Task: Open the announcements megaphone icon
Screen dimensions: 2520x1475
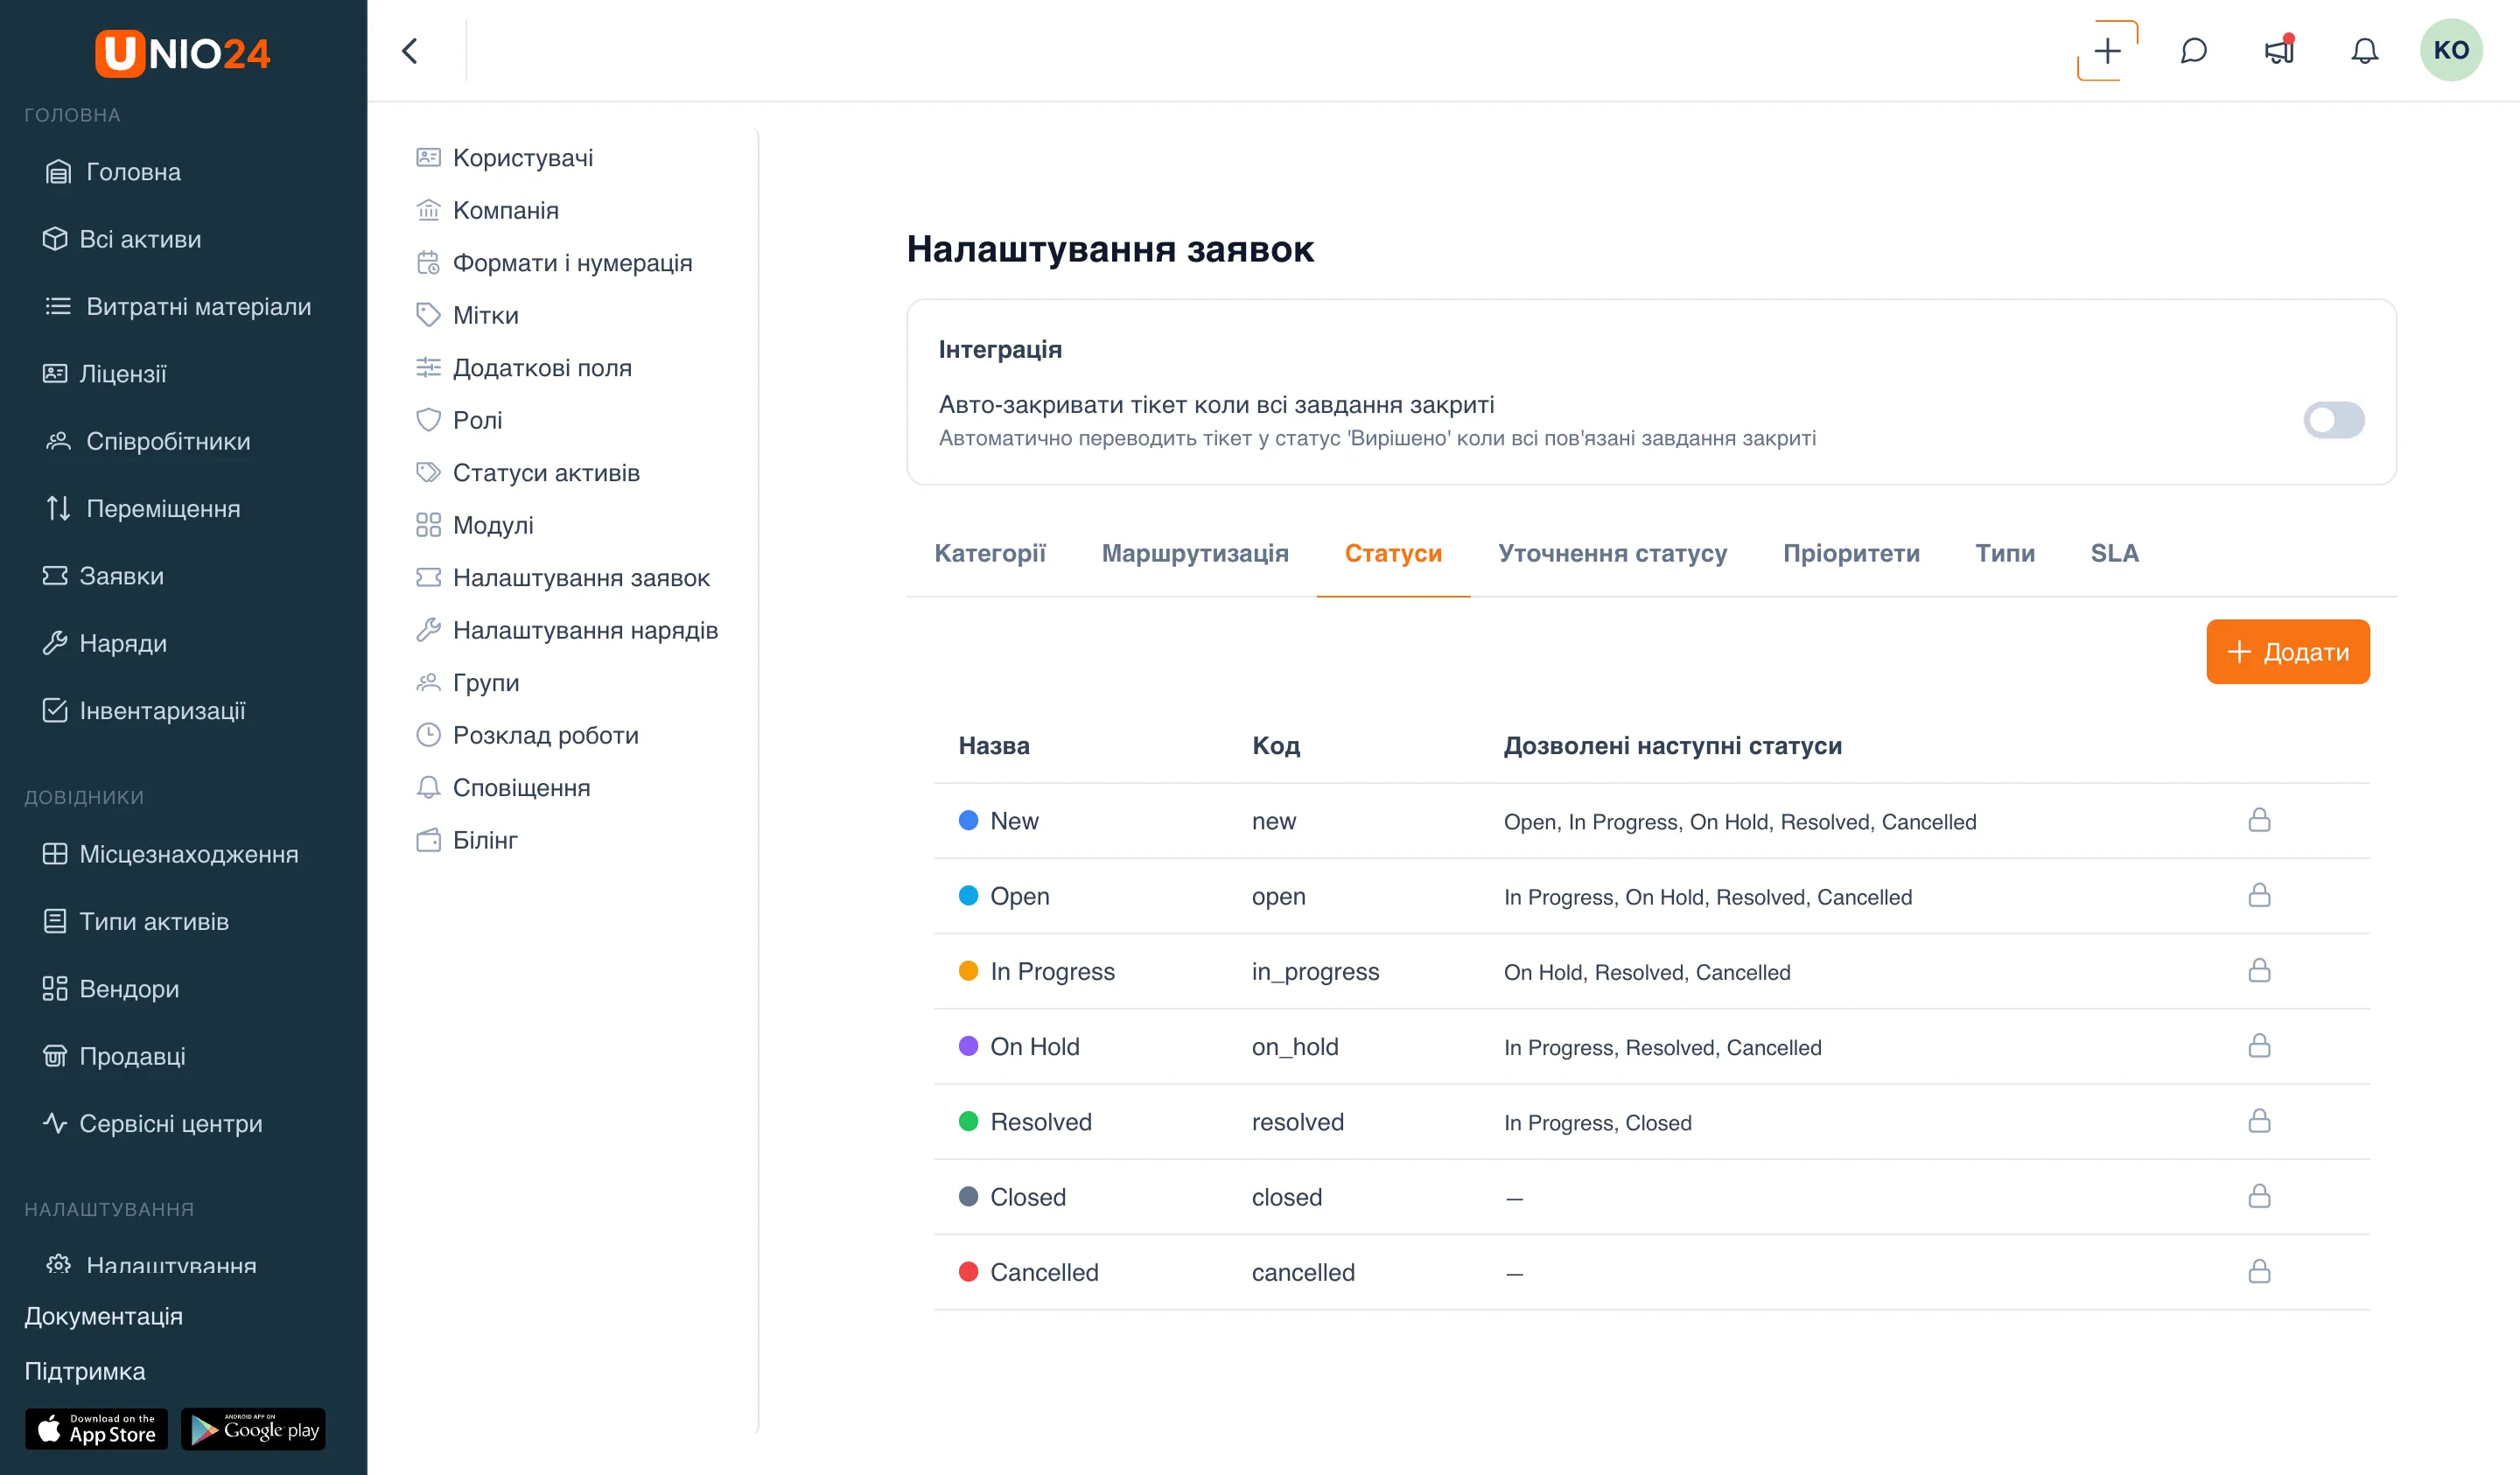Action: tap(2279, 51)
